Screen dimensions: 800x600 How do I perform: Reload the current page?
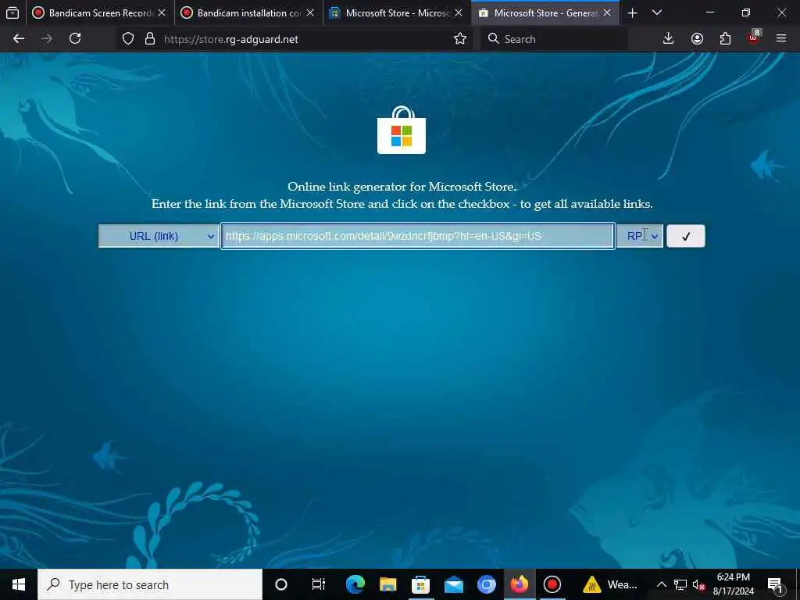75,39
